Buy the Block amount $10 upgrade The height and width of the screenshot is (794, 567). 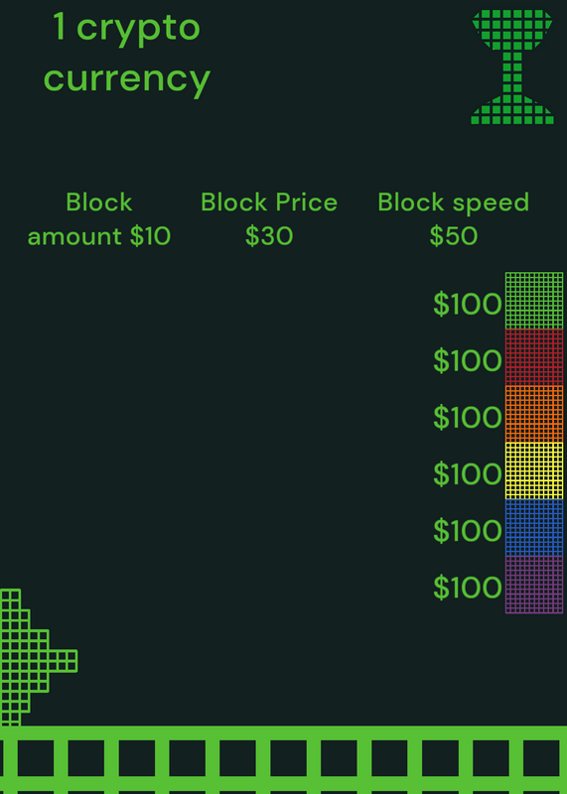point(99,219)
